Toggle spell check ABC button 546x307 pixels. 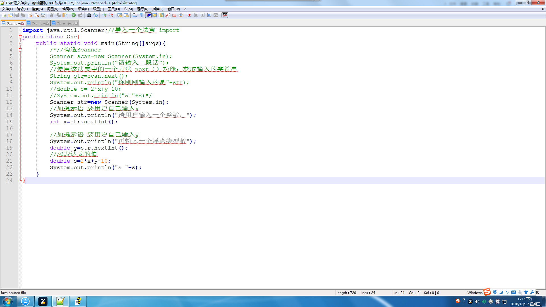[225, 15]
